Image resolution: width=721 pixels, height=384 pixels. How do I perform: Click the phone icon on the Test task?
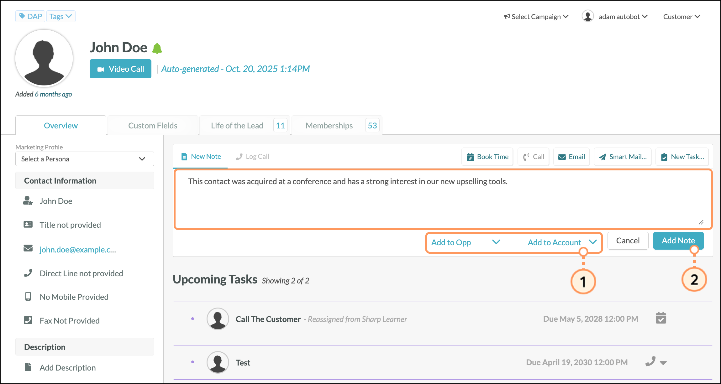point(650,362)
